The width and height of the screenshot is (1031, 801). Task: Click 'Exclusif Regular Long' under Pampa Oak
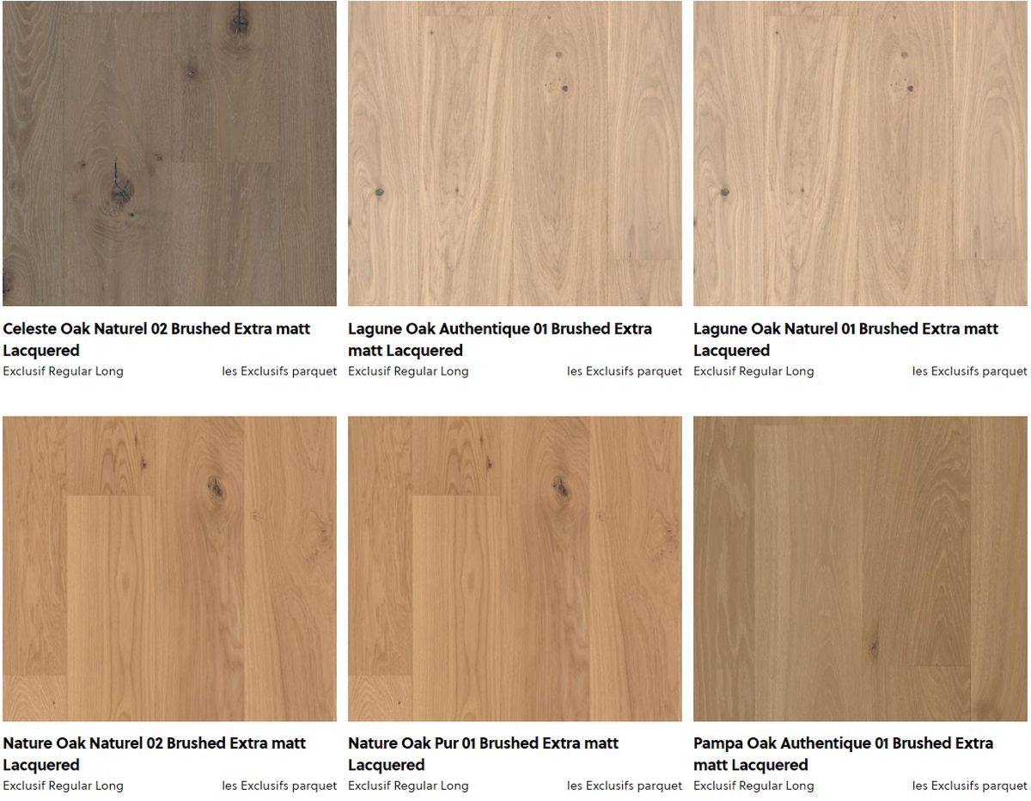pos(753,786)
